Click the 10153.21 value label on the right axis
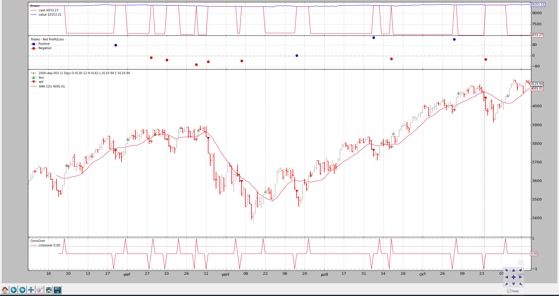Image resolution: width=559 pixels, height=296 pixels. (x=537, y=5)
